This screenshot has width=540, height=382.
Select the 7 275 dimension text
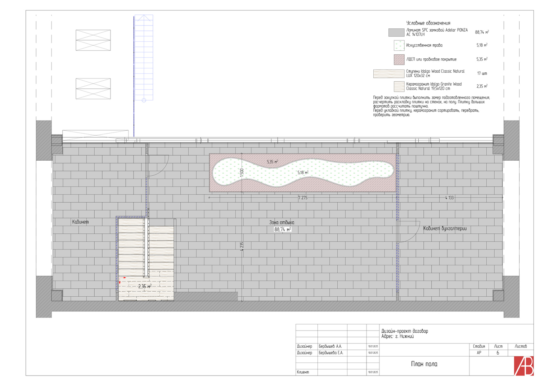[x=303, y=198]
